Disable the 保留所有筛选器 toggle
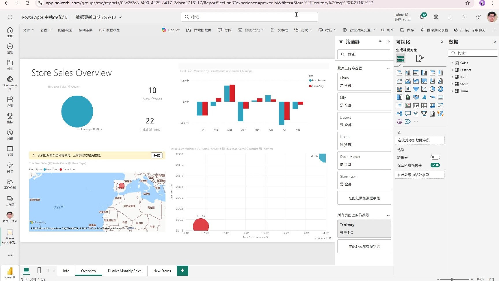 (435, 165)
